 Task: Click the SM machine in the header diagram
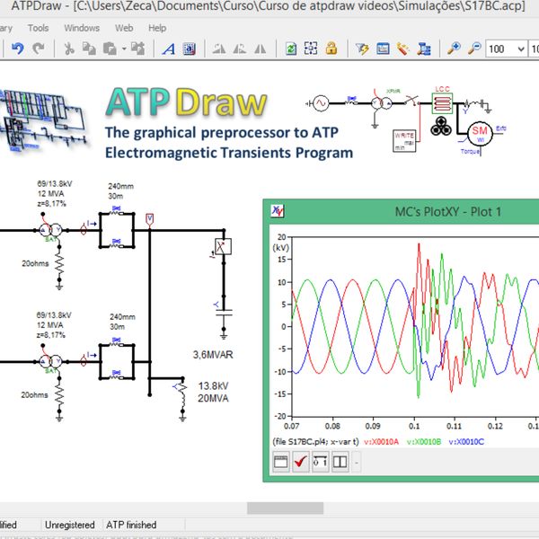point(480,133)
